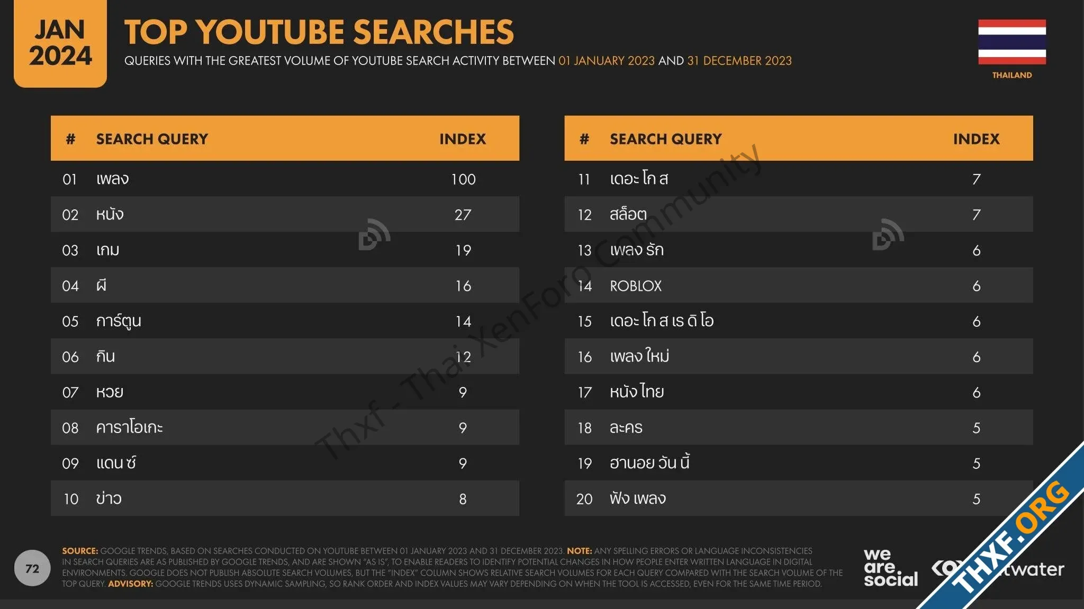Select rank 01 row with index 100
This screenshot has width=1084, height=609.
285,179
